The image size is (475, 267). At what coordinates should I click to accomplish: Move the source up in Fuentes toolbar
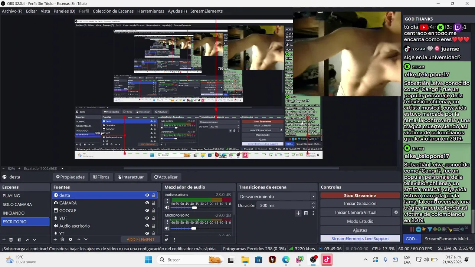(x=79, y=240)
